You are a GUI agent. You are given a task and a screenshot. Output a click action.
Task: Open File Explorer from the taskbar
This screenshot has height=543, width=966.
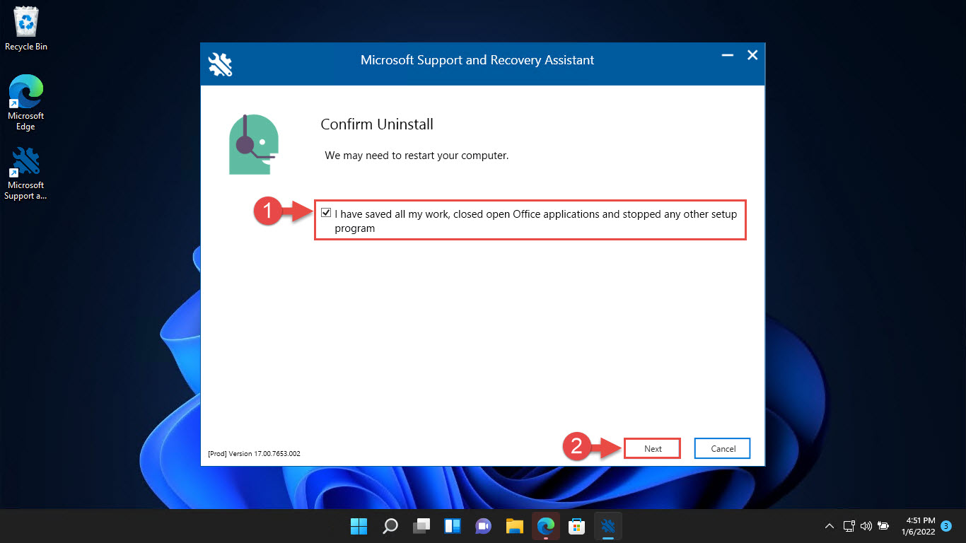pyautogui.click(x=515, y=526)
